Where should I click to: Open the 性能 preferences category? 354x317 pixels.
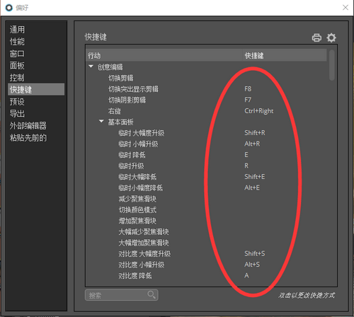coord(17,42)
